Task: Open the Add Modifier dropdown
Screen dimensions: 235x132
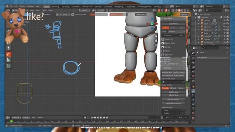Action: pos(213,58)
